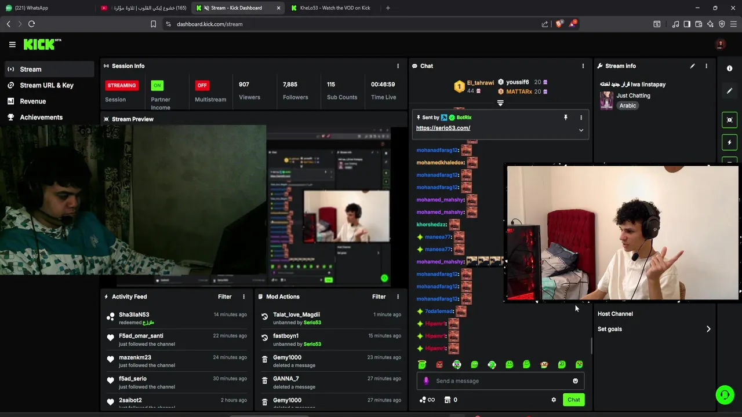The width and height of the screenshot is (742, 417).
Task: Switch to KheLo53 VOD on Kick tab
Action: pos(335,8)
